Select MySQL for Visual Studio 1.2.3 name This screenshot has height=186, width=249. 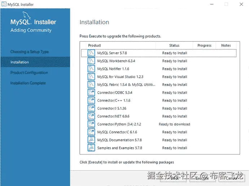(x=120, y=77)
